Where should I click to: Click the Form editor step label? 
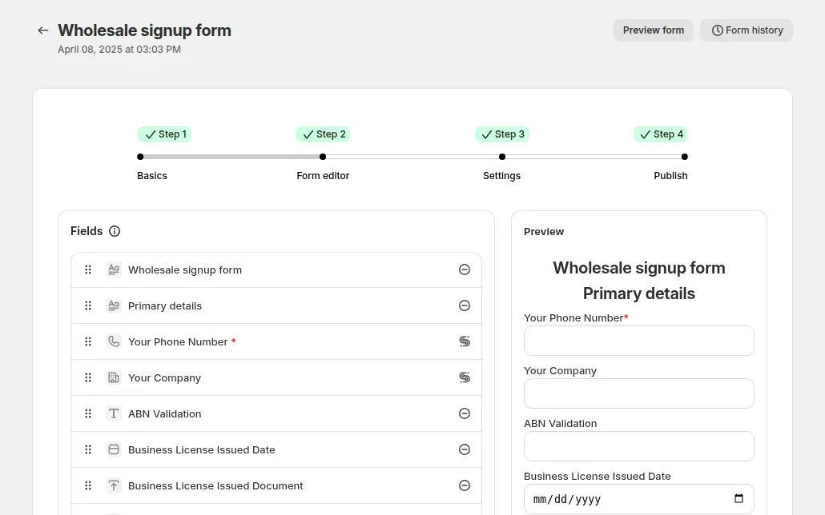pos(323,176)
